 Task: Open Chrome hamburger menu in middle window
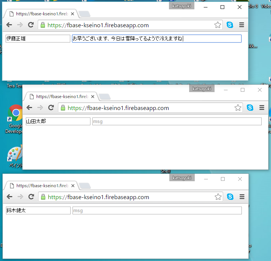(262, 108)
